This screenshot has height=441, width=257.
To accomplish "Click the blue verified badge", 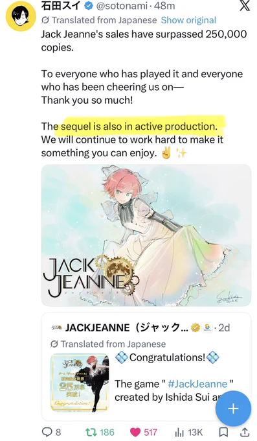I will click(89, 6).
